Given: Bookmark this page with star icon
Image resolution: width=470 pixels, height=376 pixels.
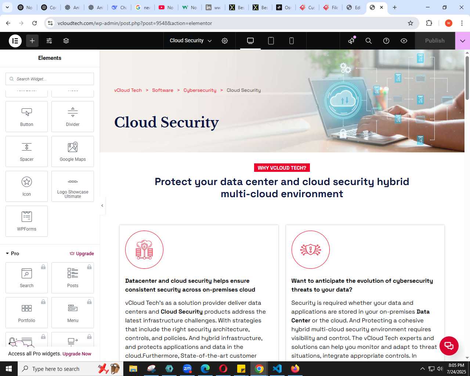Looking at the screenshot, I should tap(411, 23).
